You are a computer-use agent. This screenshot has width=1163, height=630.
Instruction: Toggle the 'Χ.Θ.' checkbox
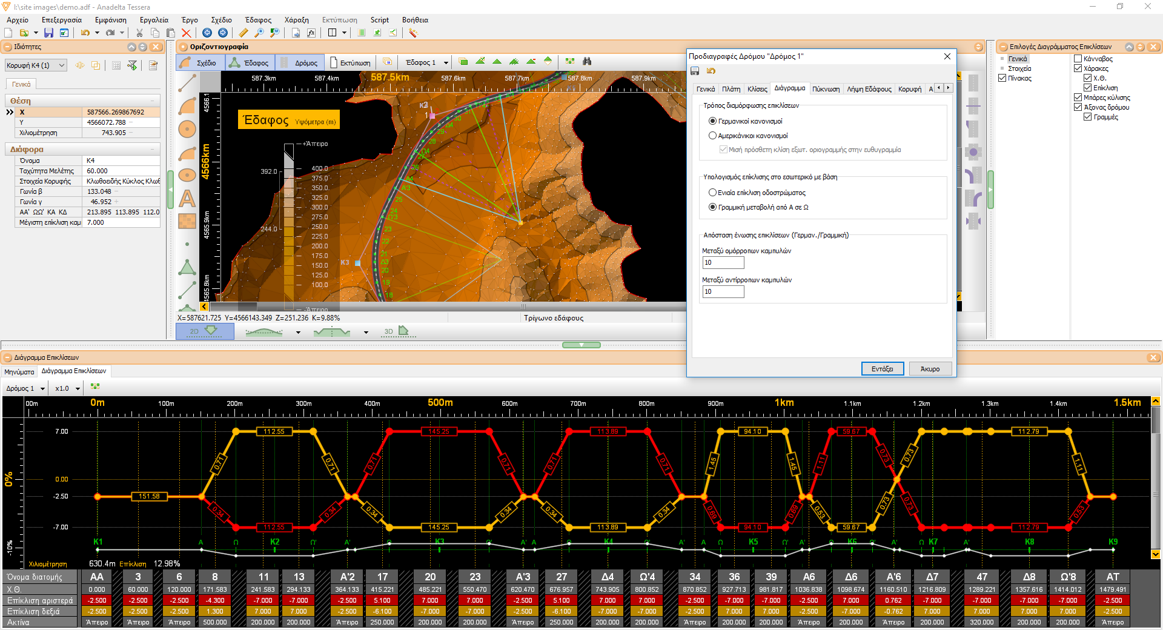[1087, 78]
